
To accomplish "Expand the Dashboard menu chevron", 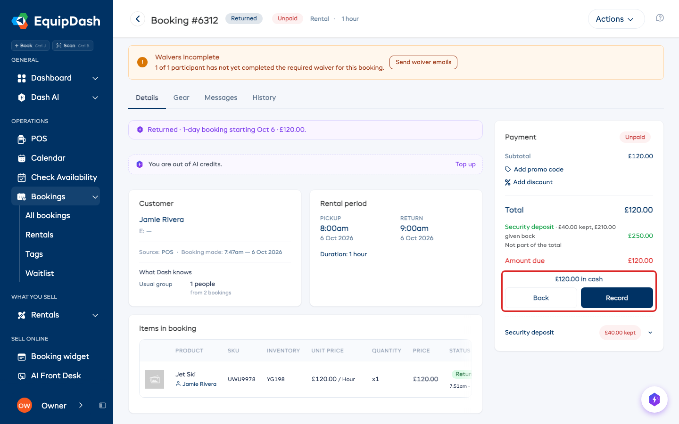I will 95,78.
